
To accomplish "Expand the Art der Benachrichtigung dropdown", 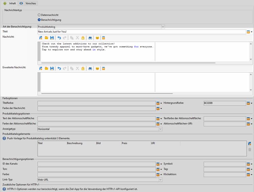I will [x=163, y=27].
